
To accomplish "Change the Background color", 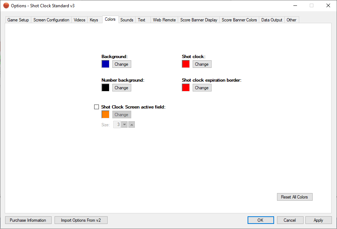I will [x=121, y=64].
